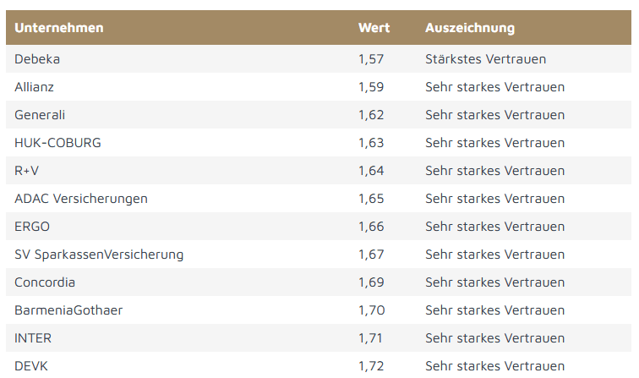Select Concordia in the company column
639x378 pixels.
click(x=45, y=282)
